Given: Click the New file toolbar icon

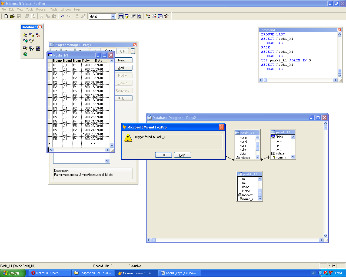Looking at the screenshot, I should [6, 16].
